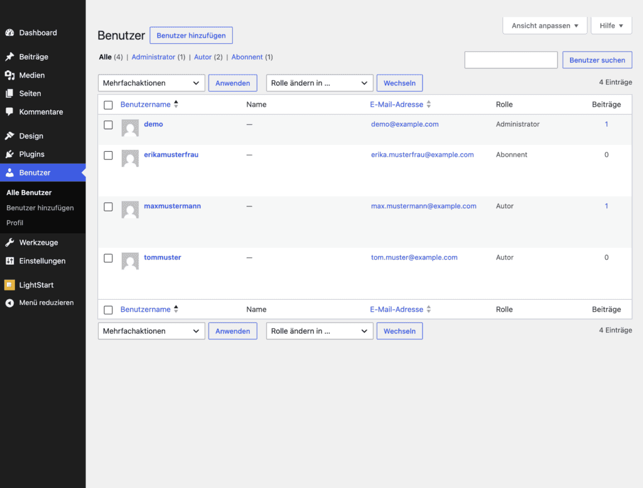643x488 pixels.
Task: Open 'Benutzer hinzufügen' in sidebar submenu
Action: click(x=40, y=208)
